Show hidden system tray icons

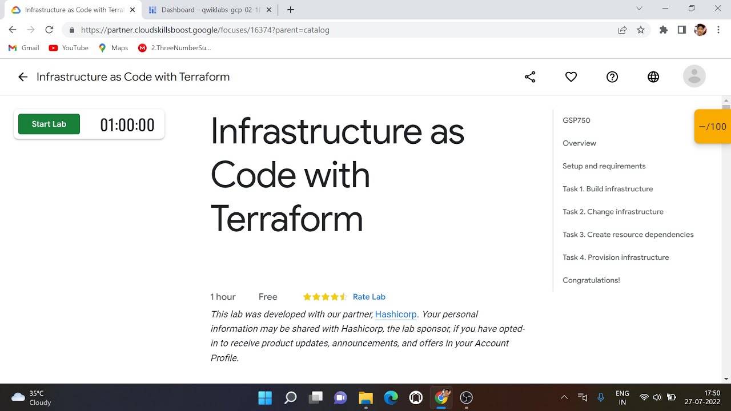[564, 397]
